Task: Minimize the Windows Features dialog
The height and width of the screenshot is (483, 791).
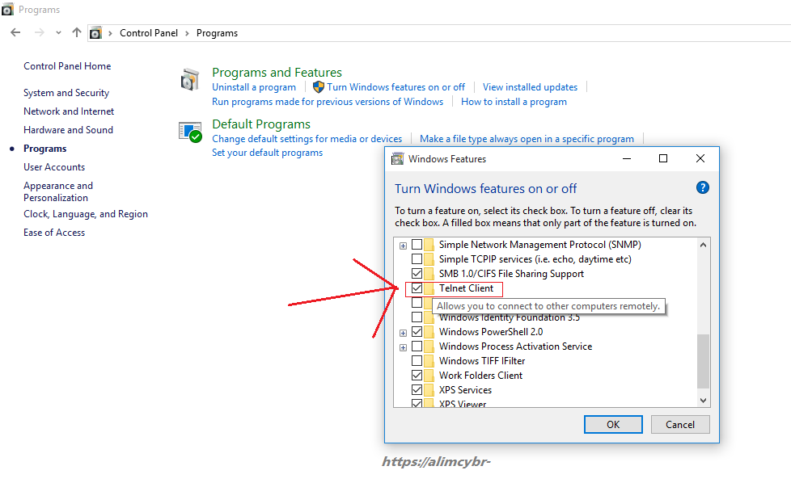Action: (x=627, y=158)
